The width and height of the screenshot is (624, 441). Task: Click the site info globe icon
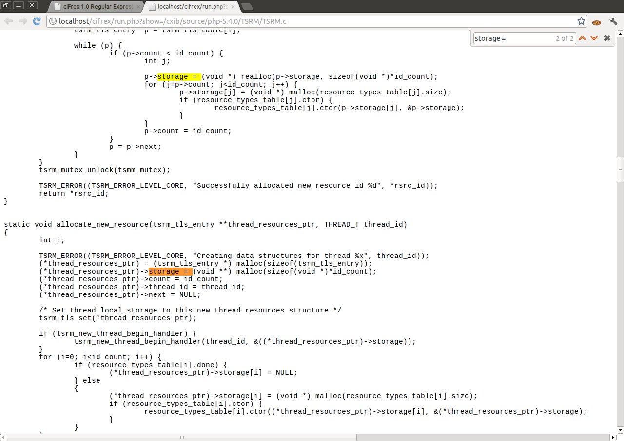(x=53, y=21)
